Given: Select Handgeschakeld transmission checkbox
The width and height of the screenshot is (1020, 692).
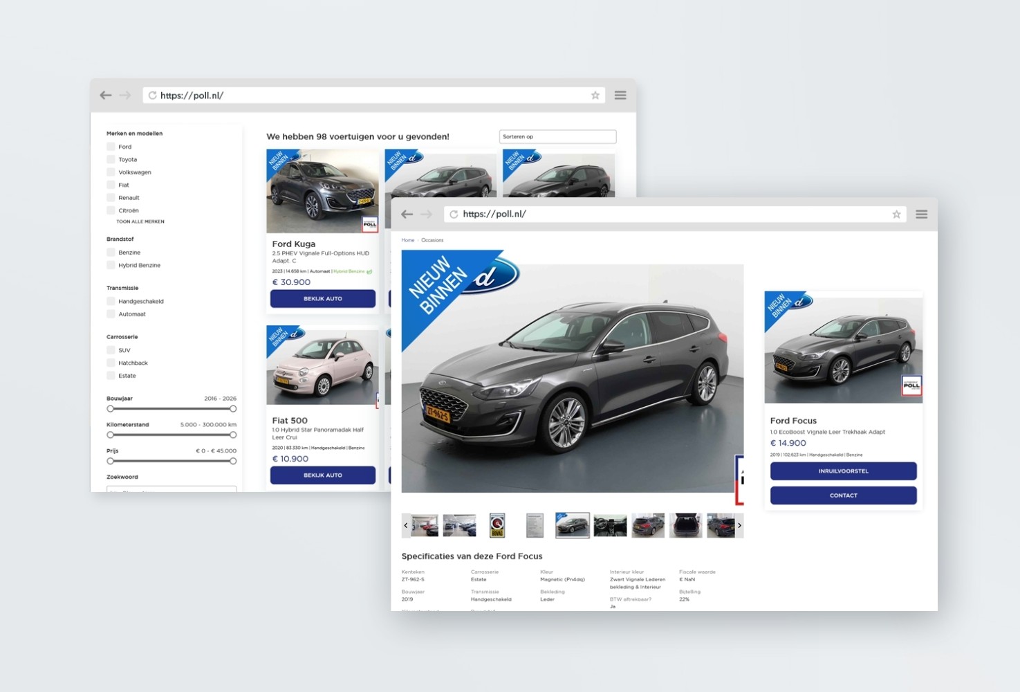Looking at the screenshot, I should pyautogui.click(x=111, y=301).
